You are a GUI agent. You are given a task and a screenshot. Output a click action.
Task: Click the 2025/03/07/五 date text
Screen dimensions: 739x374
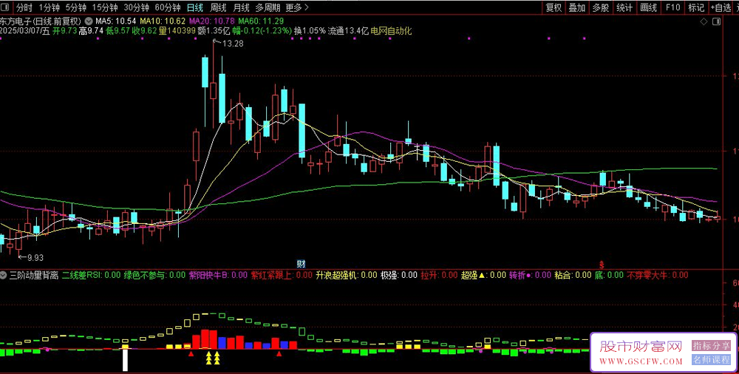(x=25, y=31)
